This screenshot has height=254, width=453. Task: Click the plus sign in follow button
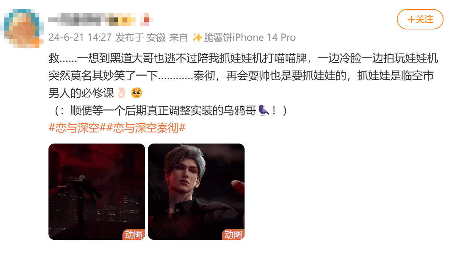pyautogui.click(x=411, y=20)
